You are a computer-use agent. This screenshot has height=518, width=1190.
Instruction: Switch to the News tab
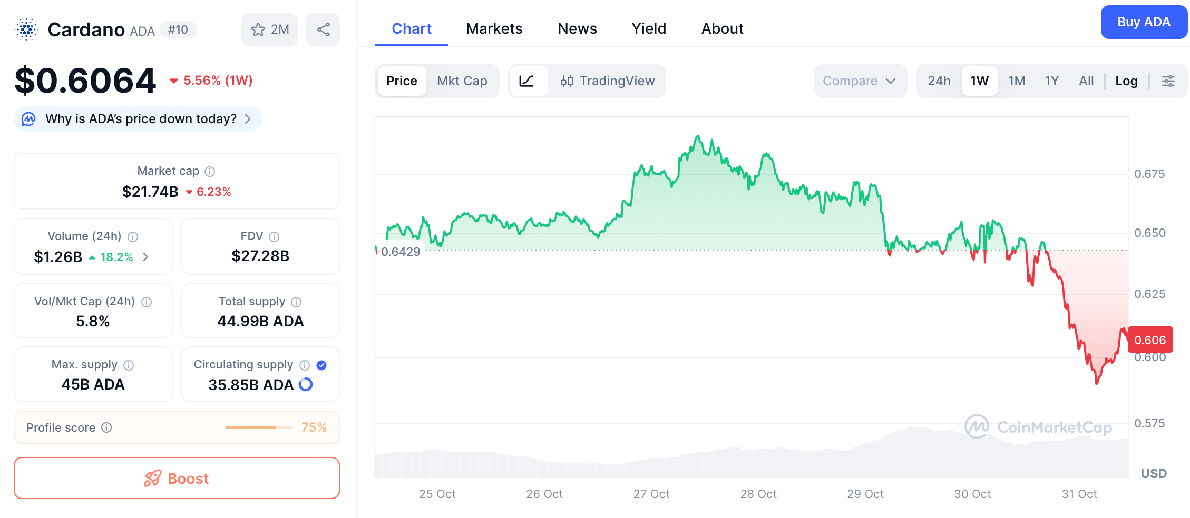point(577,28)
